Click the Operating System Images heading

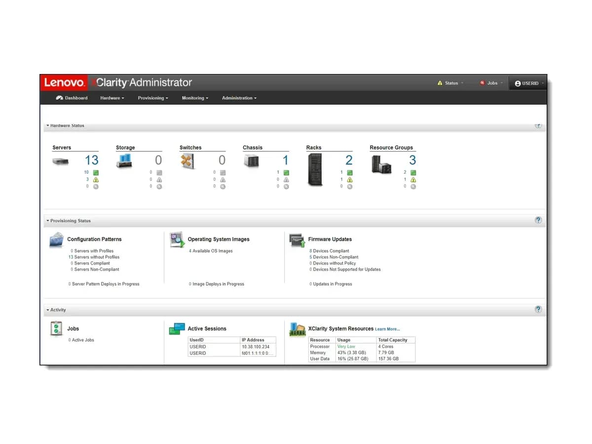(219, 239)
